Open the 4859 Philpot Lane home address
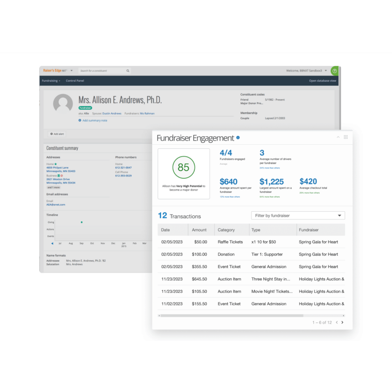This screenshot has height=392, width=392. pos(61,170)
